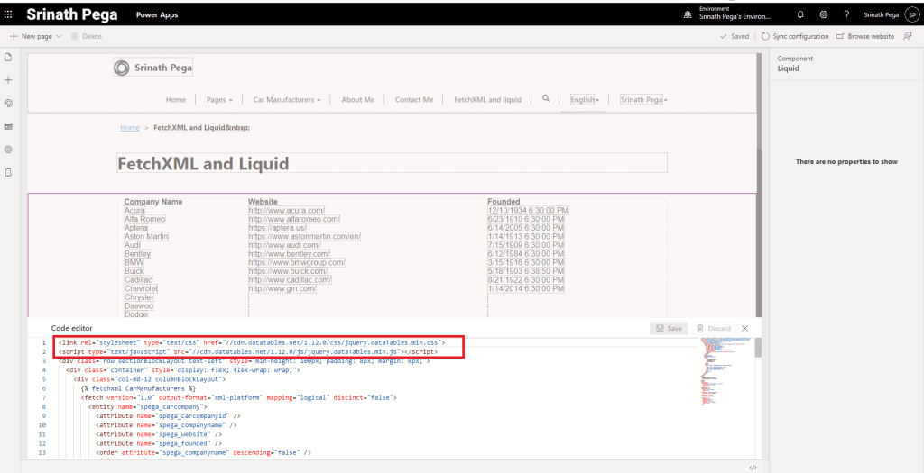Click Sync configuration button
924x473 pixels.
[x=794, y=36]
